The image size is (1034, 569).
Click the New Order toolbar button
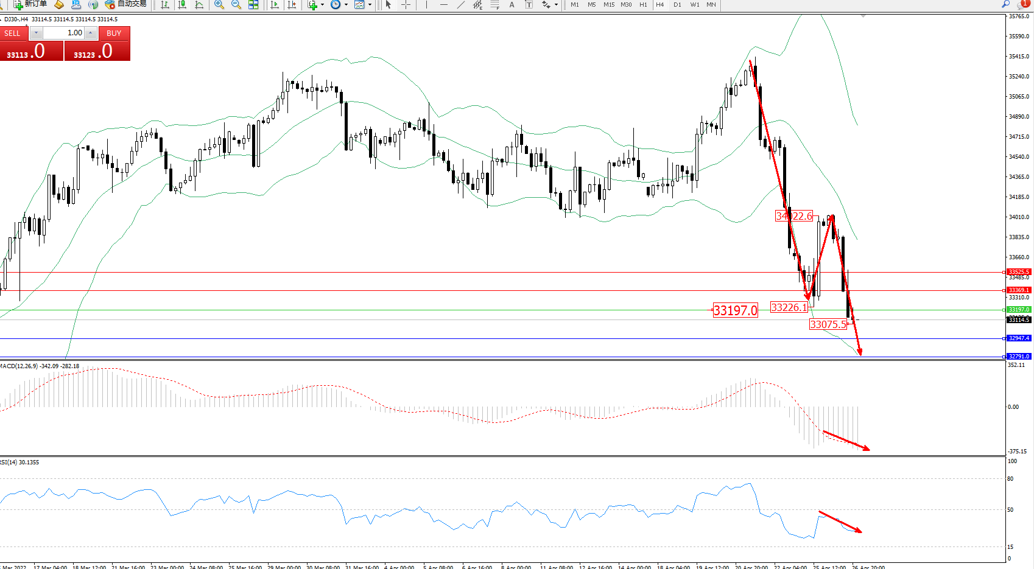(30, 4)
